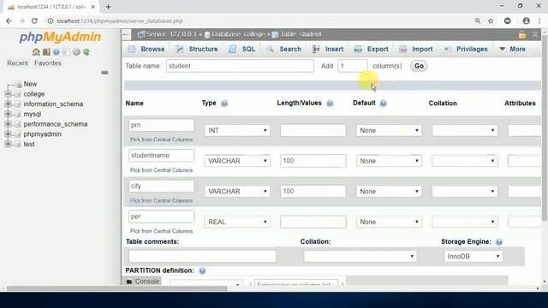Click help icon beside PARTITION definition

click(x=202, y=270)
